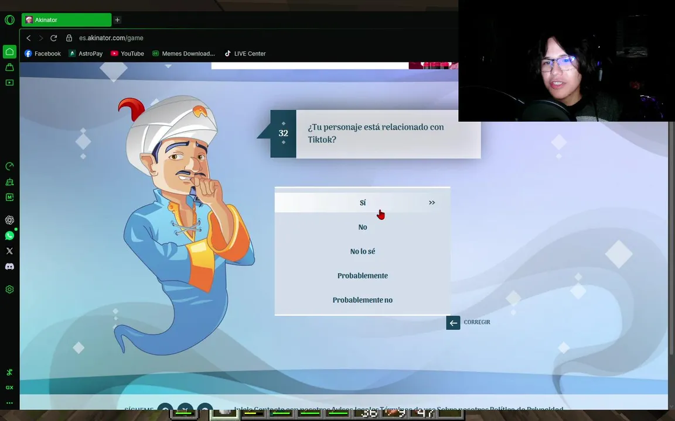This screenshot has width=675, height=421.
Task: Click the question number 32 badge
Action: 283,133
